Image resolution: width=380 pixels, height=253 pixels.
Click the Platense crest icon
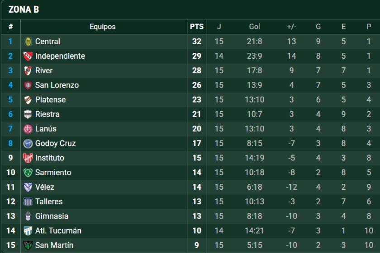[x=28, y=100]
